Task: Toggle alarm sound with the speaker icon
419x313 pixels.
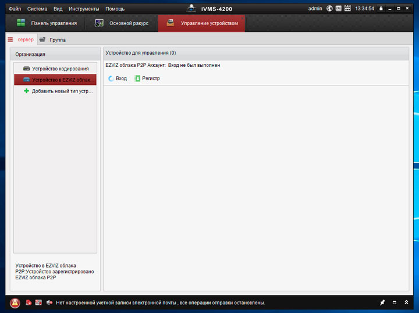Action: 49,303
